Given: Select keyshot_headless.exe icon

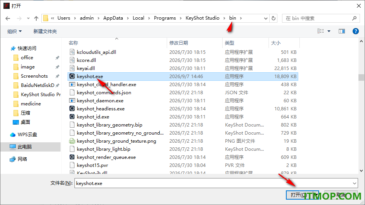Looking at the screenshot, I should point(72,108).
